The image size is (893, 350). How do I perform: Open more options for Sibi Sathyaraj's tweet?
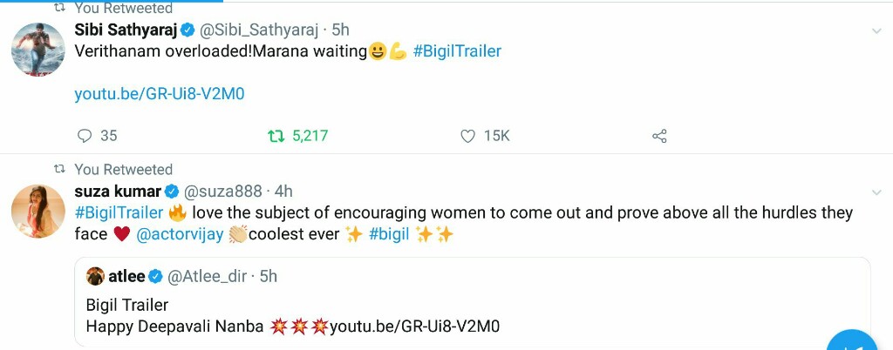click(x=876, y=31)
